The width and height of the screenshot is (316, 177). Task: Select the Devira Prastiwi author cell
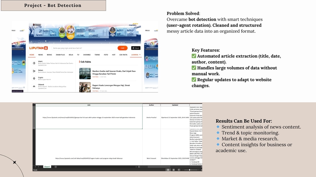151,117
